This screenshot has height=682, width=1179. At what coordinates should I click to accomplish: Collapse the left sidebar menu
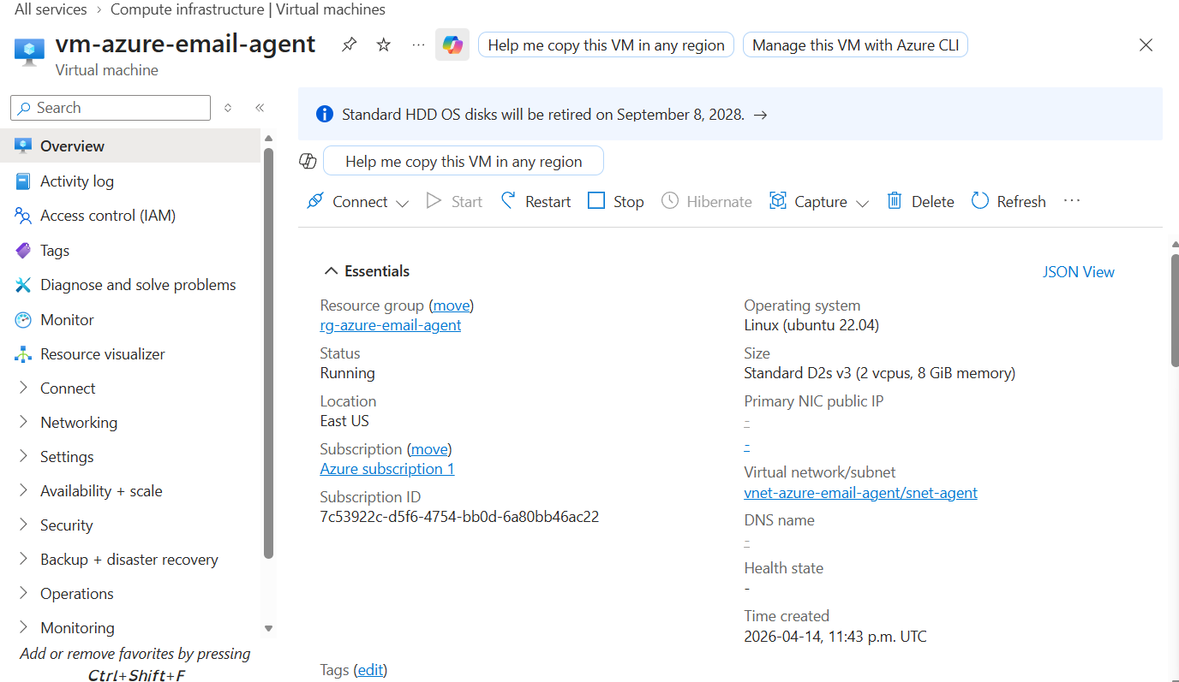pyautogui.click(x=260, y=108)
